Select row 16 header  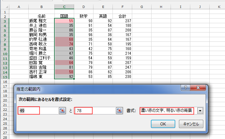(x=5, y=82)
